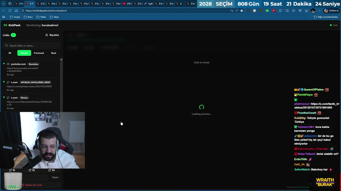Screen dimensions: 341x191
Task: Select the Unread filter tab
Action: tap(24, 53)
